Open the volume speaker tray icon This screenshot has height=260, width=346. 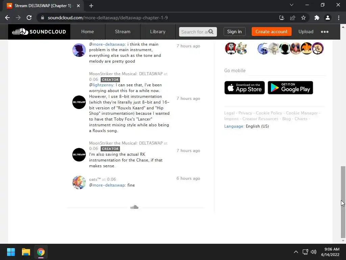(314, 252)
